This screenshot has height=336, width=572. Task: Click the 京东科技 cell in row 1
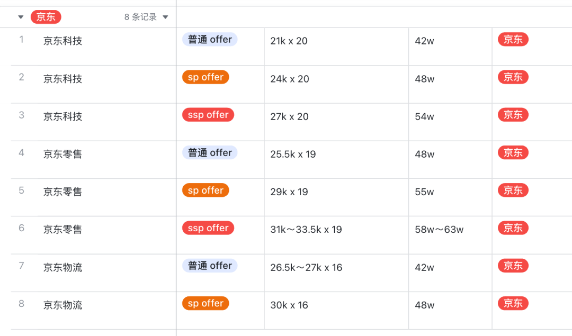pos(63,40)
